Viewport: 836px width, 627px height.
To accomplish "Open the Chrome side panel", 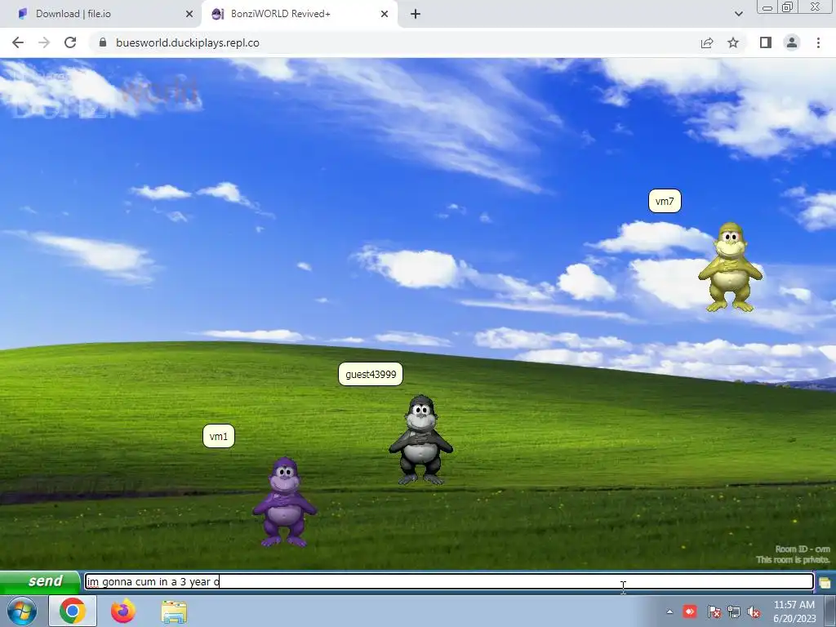I will tap(766, 42).
